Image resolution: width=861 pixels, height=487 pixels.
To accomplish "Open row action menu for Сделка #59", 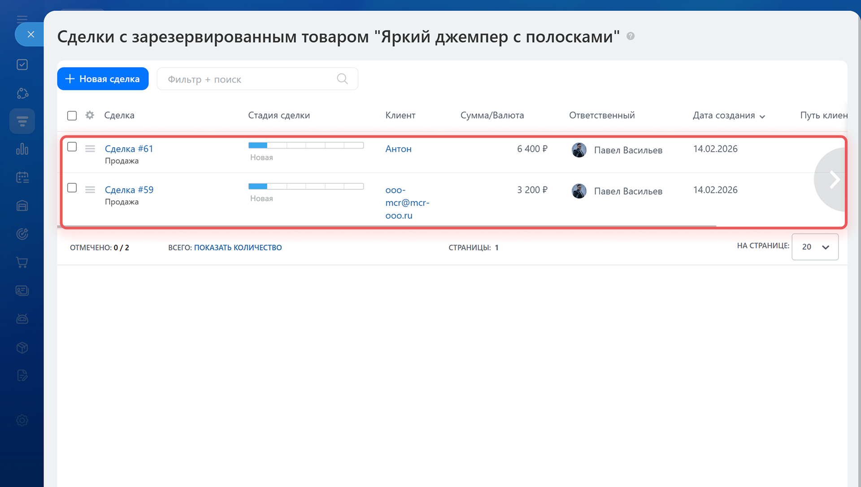I will (90, 190).
